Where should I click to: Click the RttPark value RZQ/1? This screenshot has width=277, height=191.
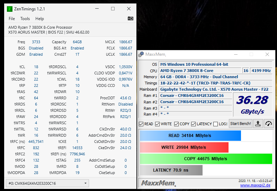(x=126, y=117)
